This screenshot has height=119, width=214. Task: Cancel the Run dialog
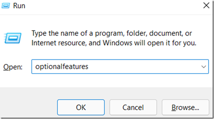[x=133, y=107]
